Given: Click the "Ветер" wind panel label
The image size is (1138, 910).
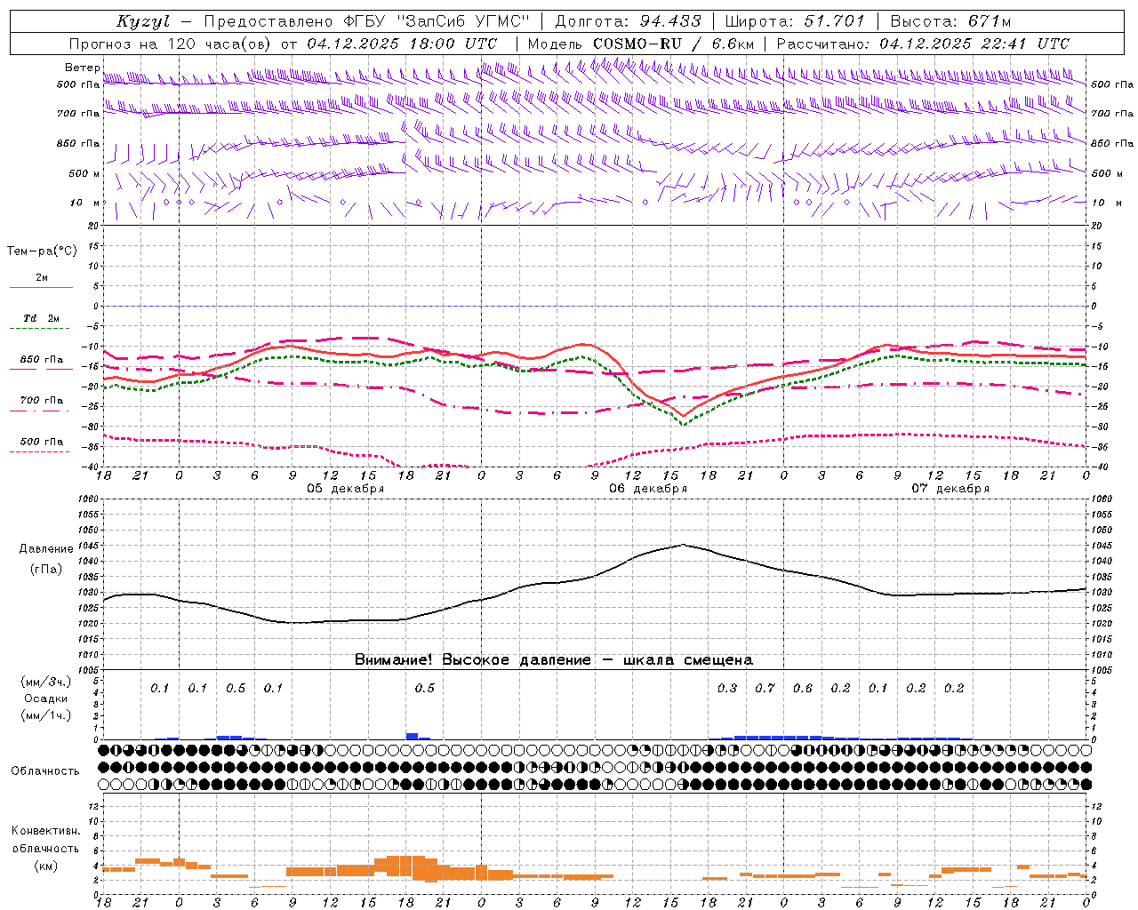Looking at the screenshot, I should coord(82,68).
